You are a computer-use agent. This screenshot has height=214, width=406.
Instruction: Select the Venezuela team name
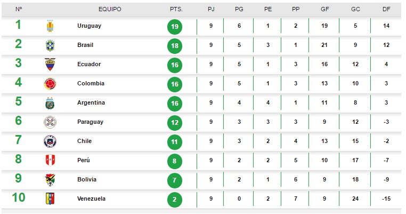coord(91,199)
